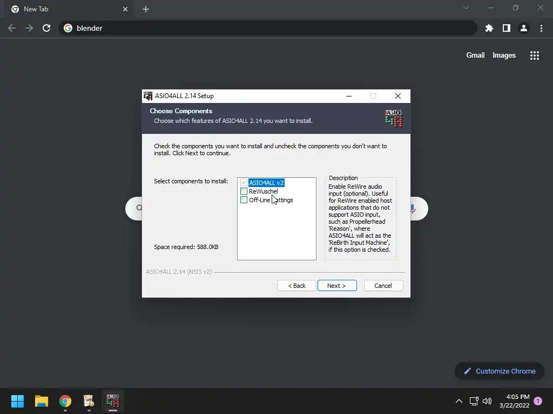Click the Description box text
This screenshot has height=414, width=553.
[x=360, y=218]
